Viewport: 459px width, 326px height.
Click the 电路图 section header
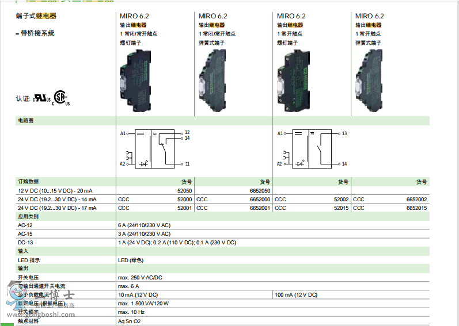coord(26,121)
